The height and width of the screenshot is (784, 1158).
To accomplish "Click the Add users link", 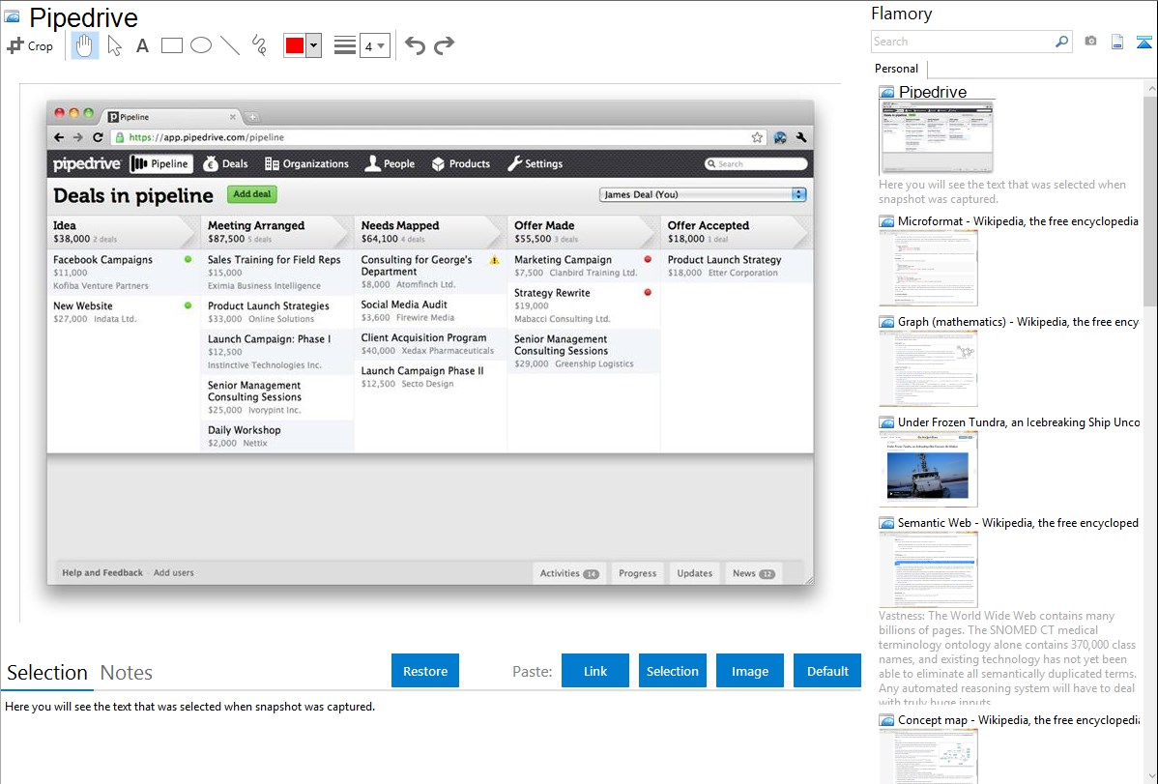I will pyautogui.click(x=174, y=572).
